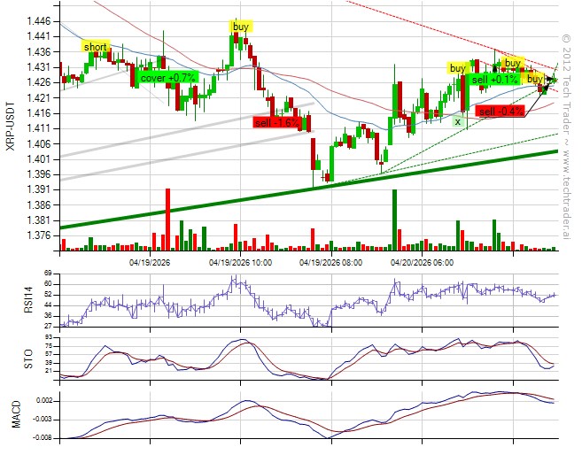Click the 1.391 price axis value

click(38, 189)
